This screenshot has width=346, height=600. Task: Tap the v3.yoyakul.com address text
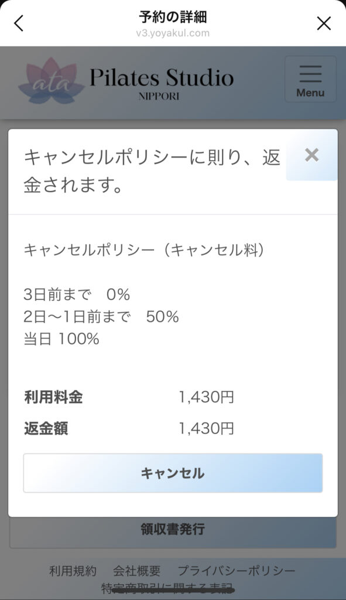(173, 33)
